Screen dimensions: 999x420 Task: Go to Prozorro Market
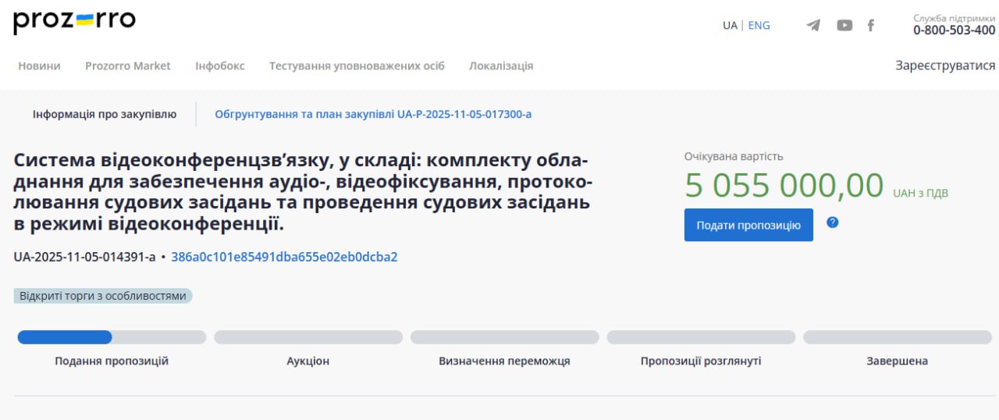[127, 66]
